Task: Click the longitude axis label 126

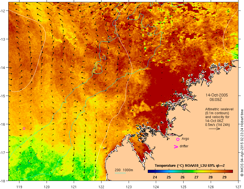Action: click(211, 187)
